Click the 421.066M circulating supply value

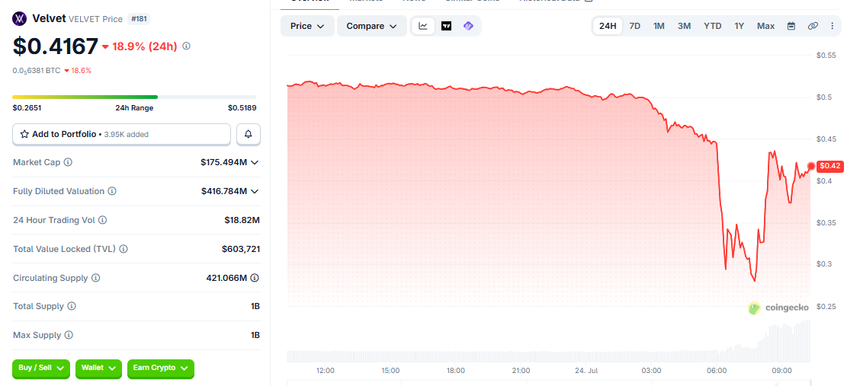point(226,278)
